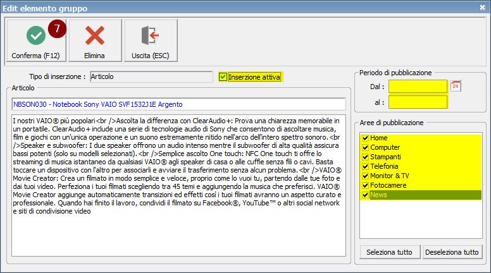Uncheck the Telefonia publication area
This screenshot has height=273, width=491.
365,166
